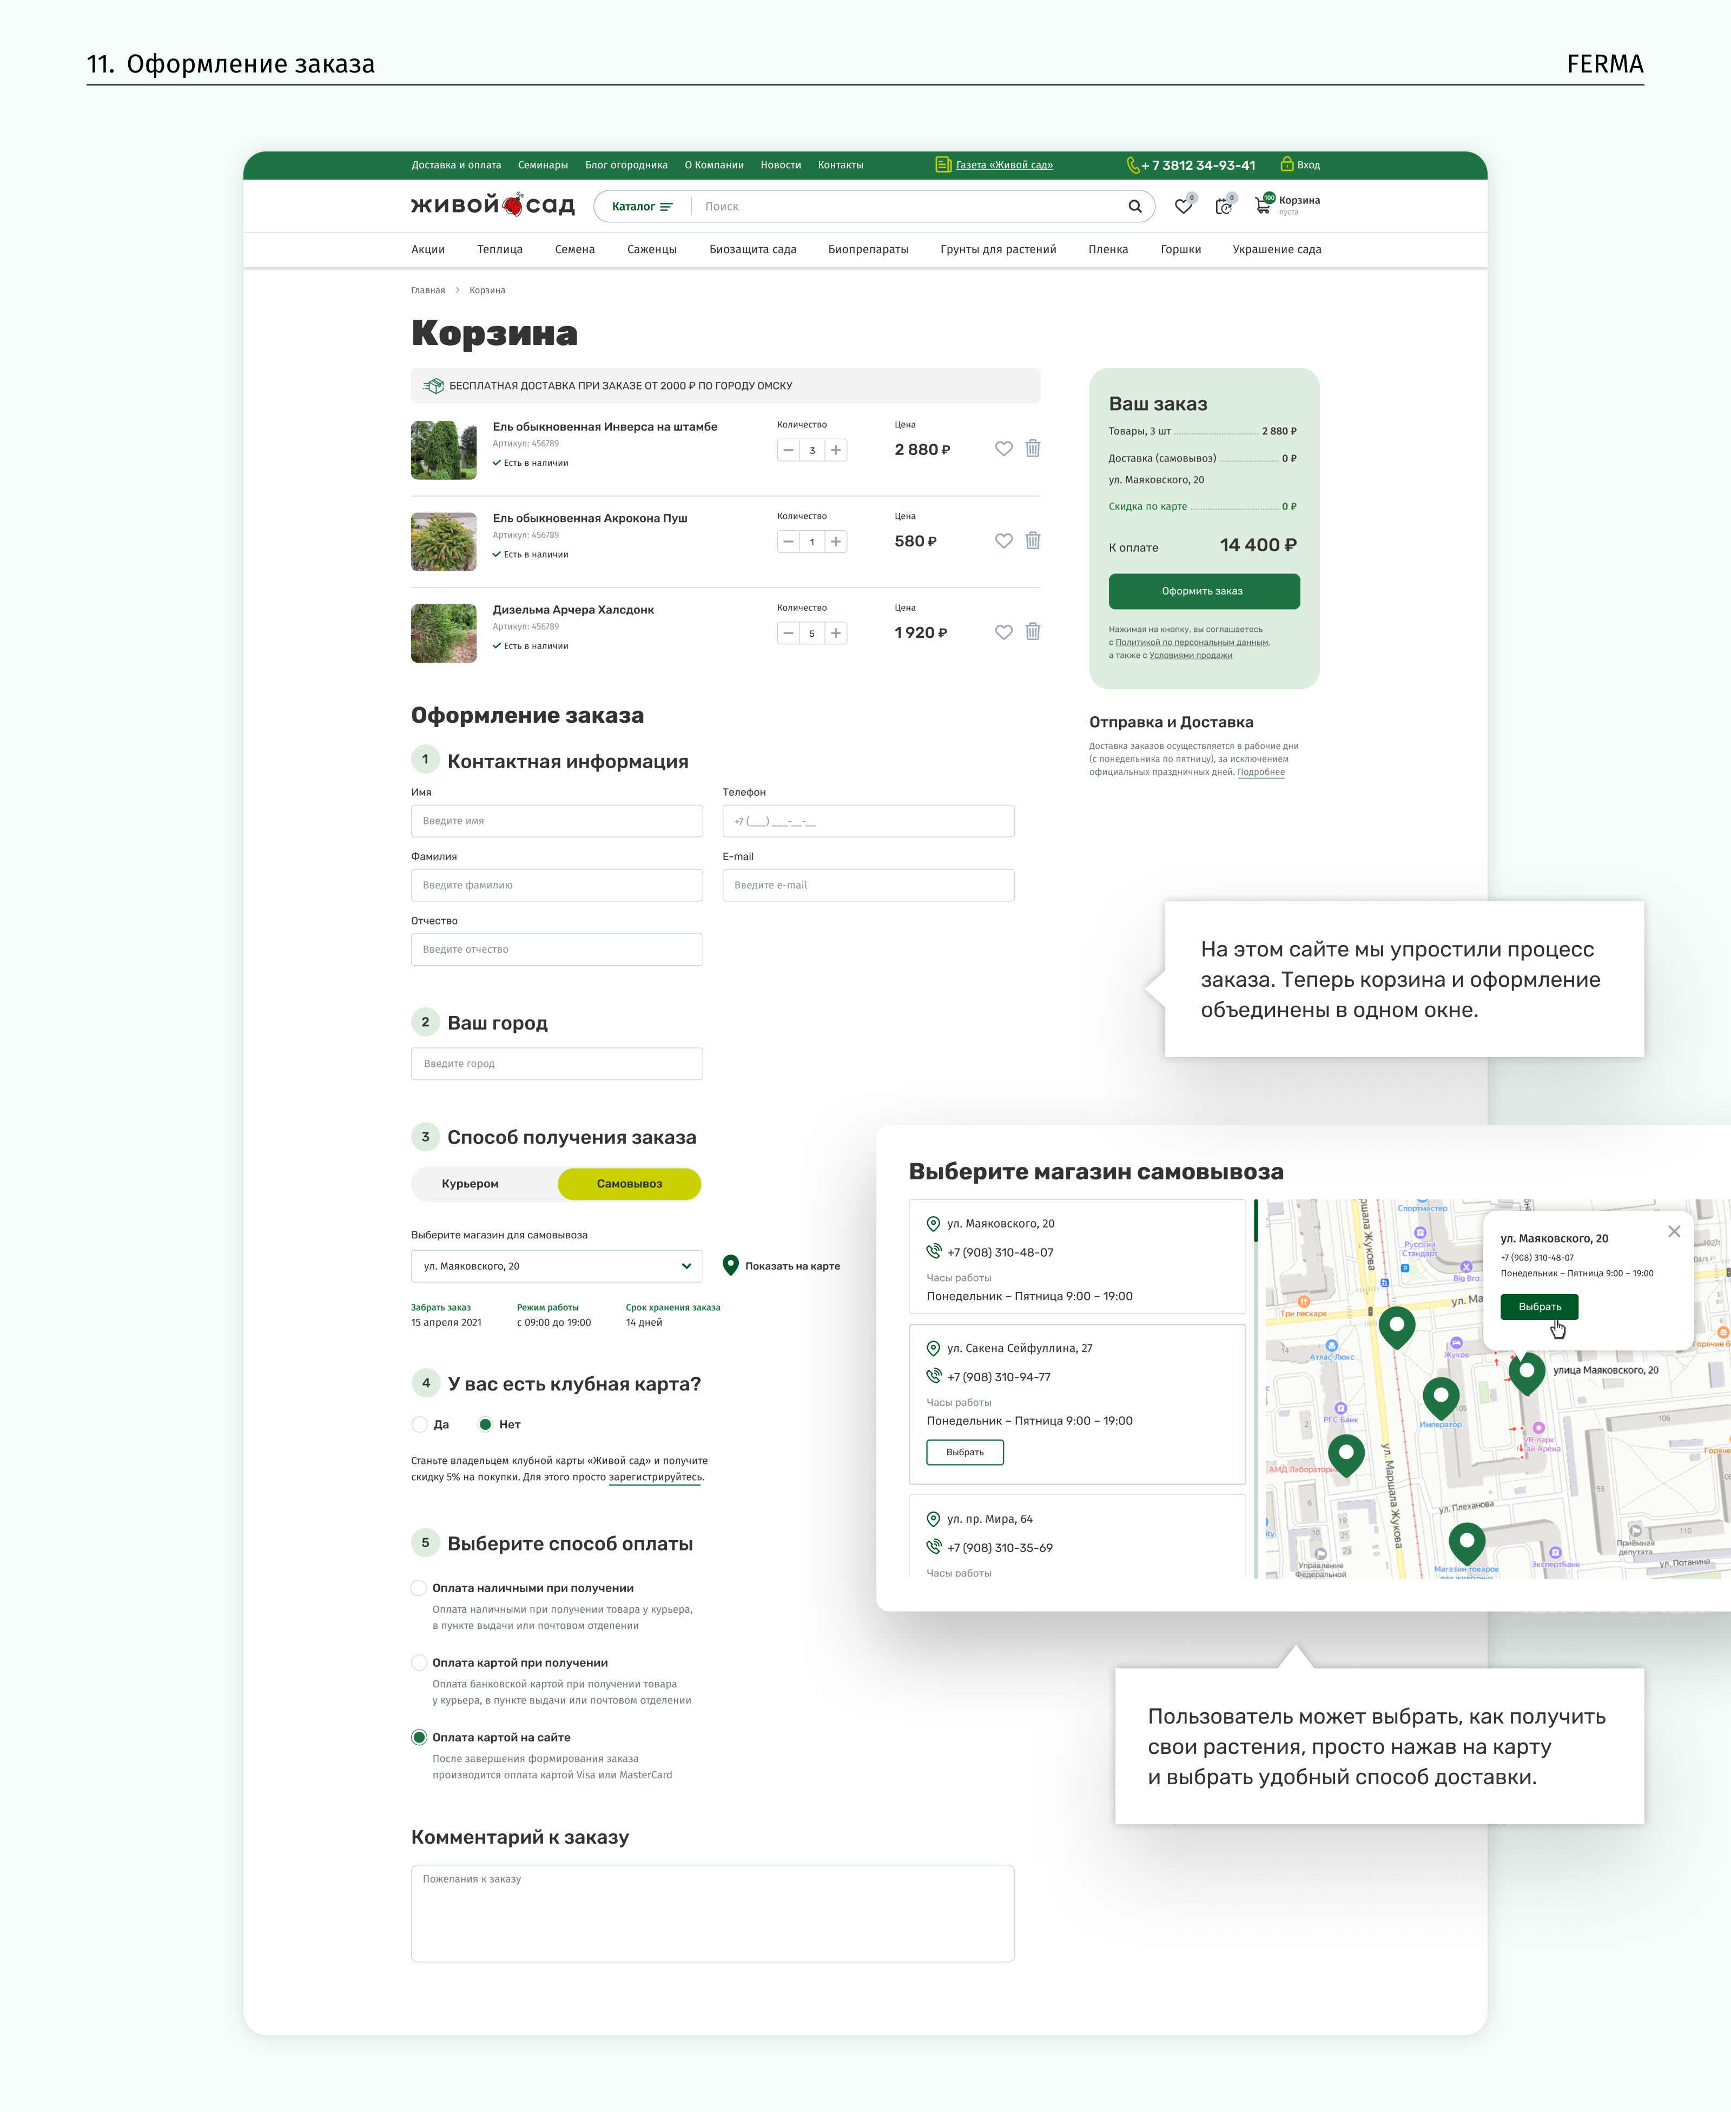The height and width of the screenshot is (2112, 1731).
Task: Go to Блог огородника in top menu
Action: click(x=626, y=166)
